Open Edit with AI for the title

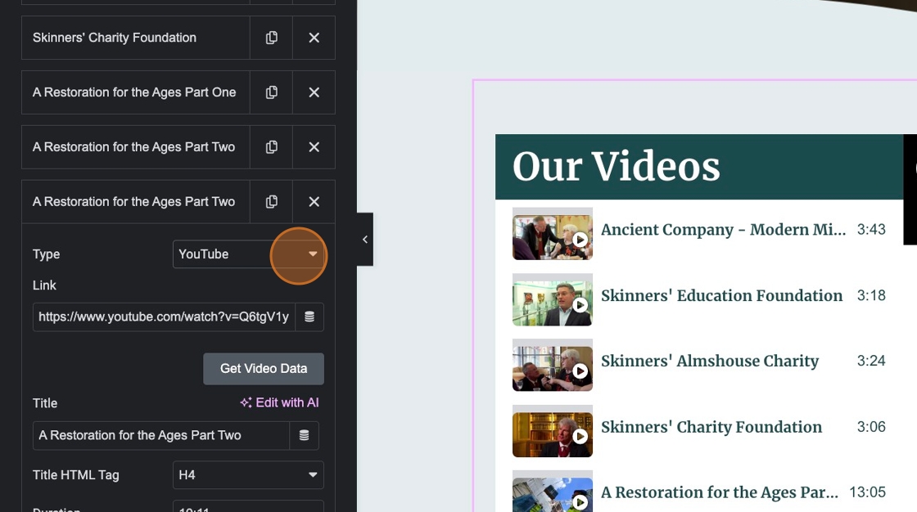click(279, 402)
